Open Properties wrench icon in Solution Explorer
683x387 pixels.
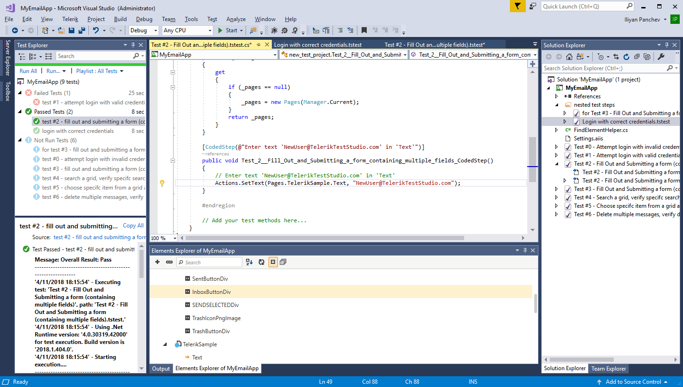(661, 57)
